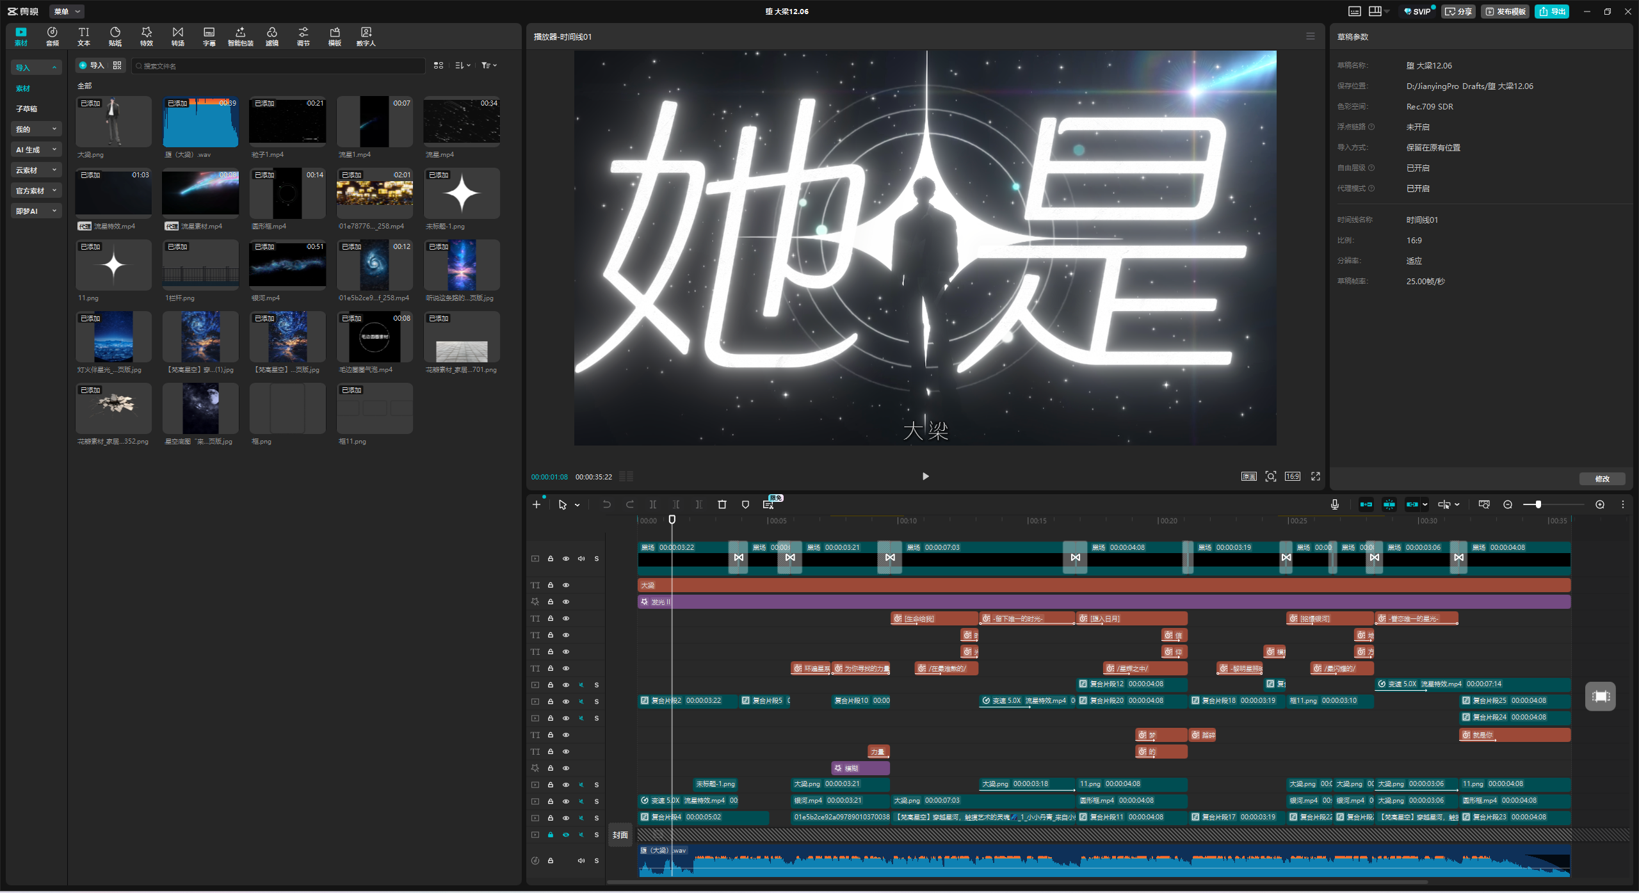Click the fullscreen preview icon
1639x893 pixels.
click(1316, 476)
